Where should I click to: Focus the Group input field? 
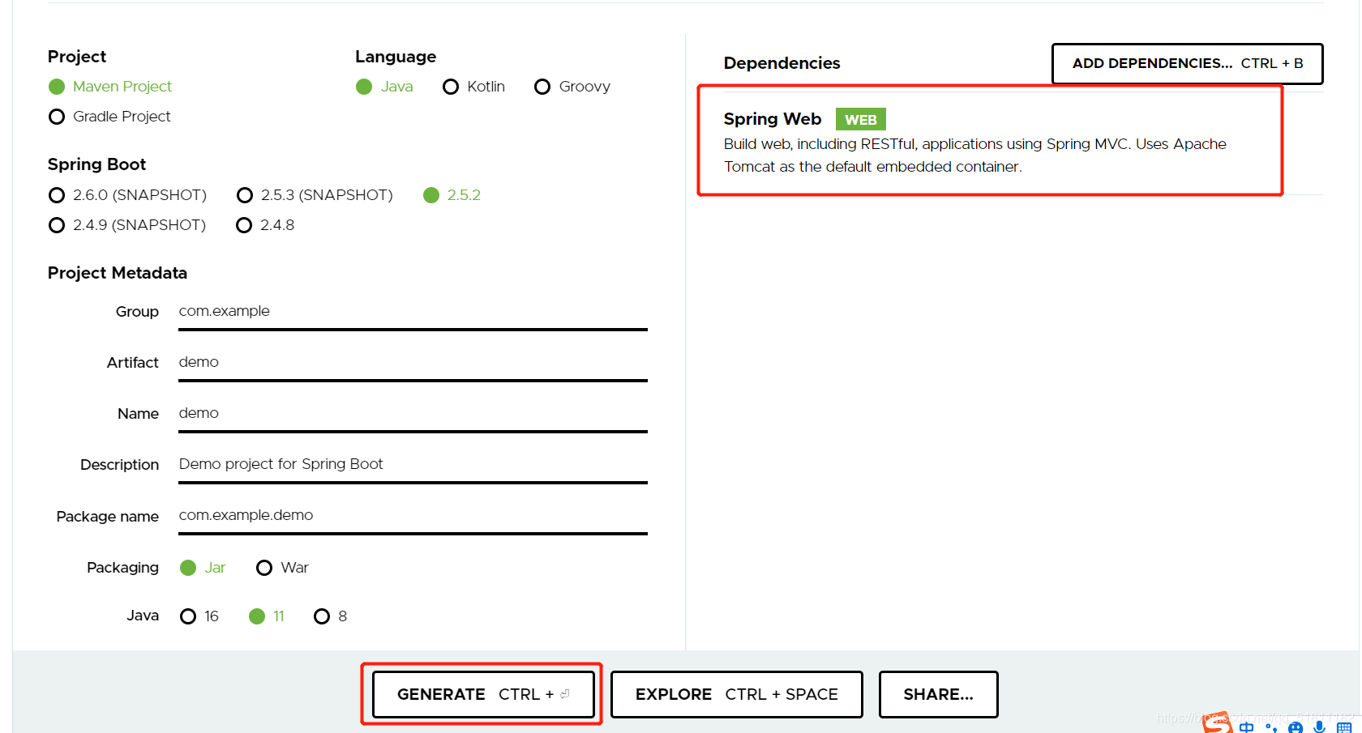(x=413, y=312)
